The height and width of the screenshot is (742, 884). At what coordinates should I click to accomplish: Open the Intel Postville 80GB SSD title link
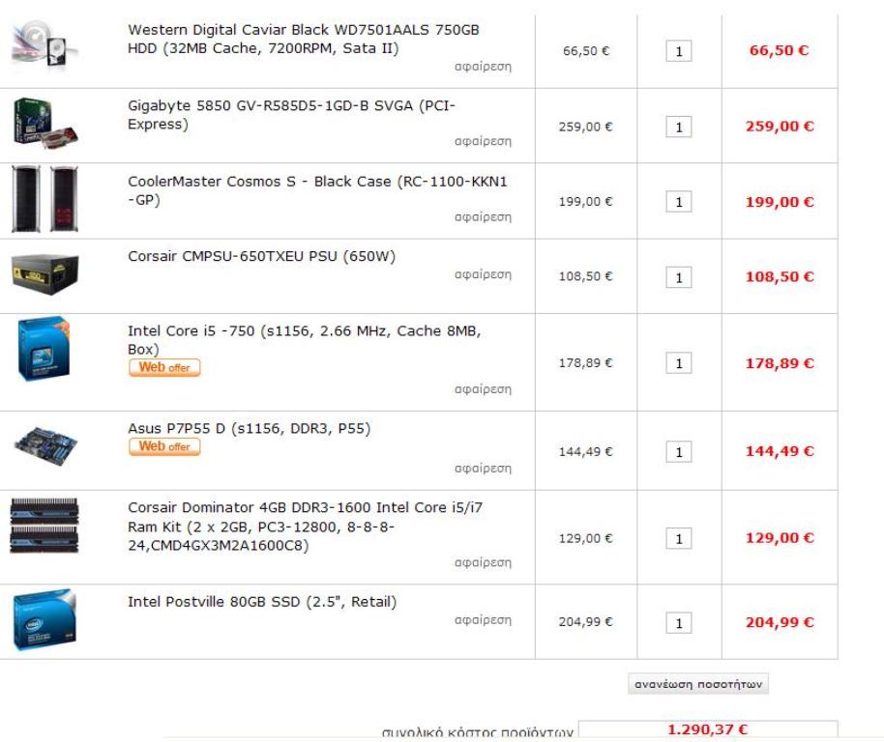(x=262, y=602)
